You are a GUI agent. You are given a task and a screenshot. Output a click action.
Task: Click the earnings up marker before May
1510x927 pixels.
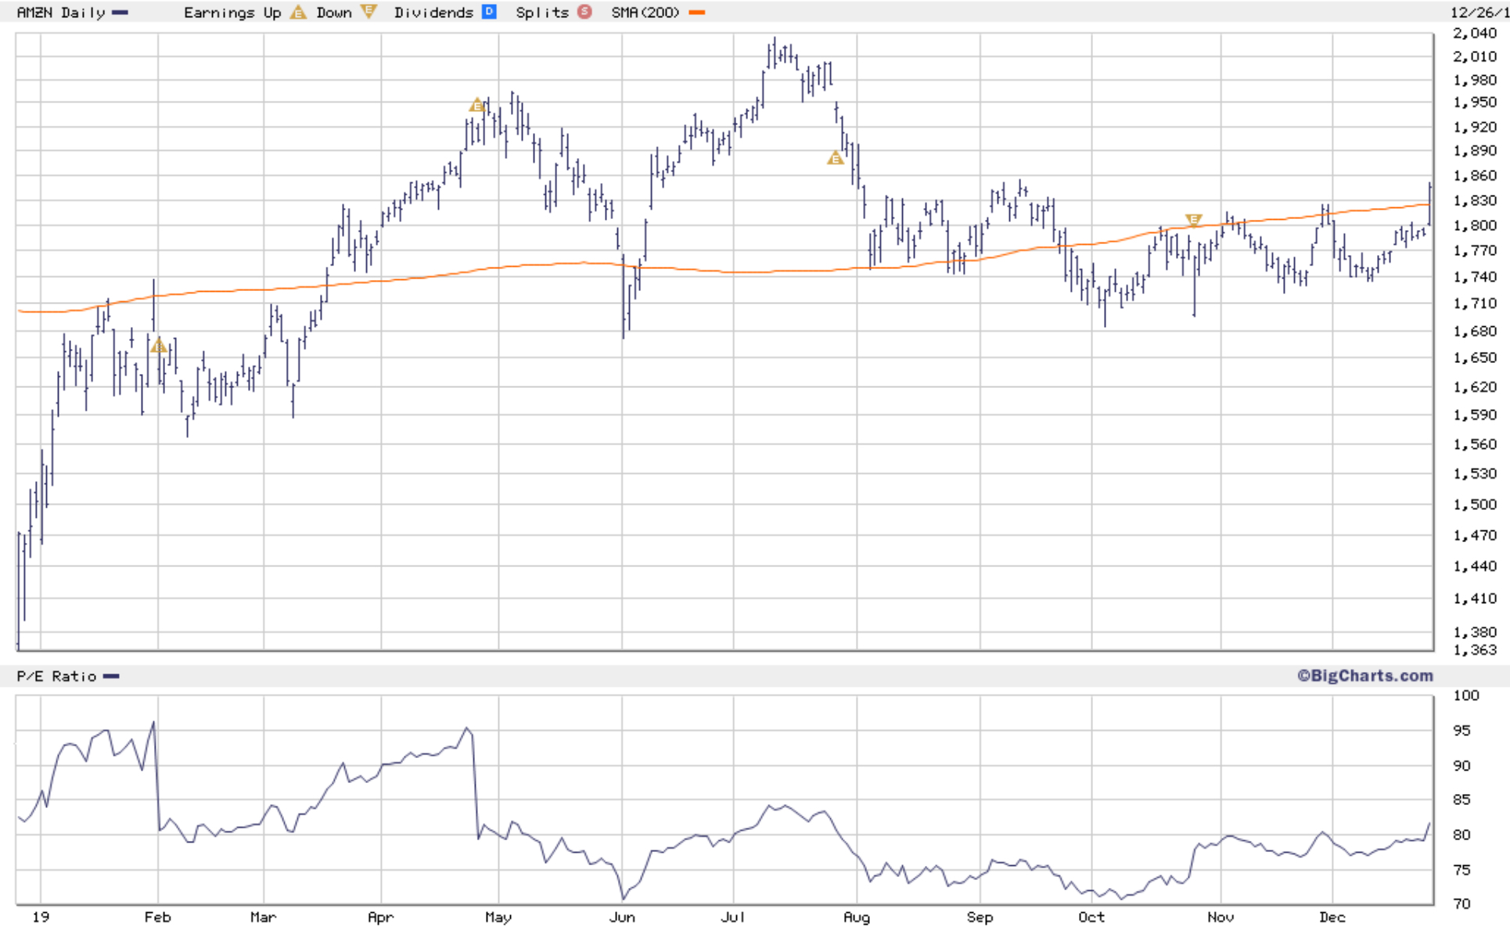tap(476, 106)
